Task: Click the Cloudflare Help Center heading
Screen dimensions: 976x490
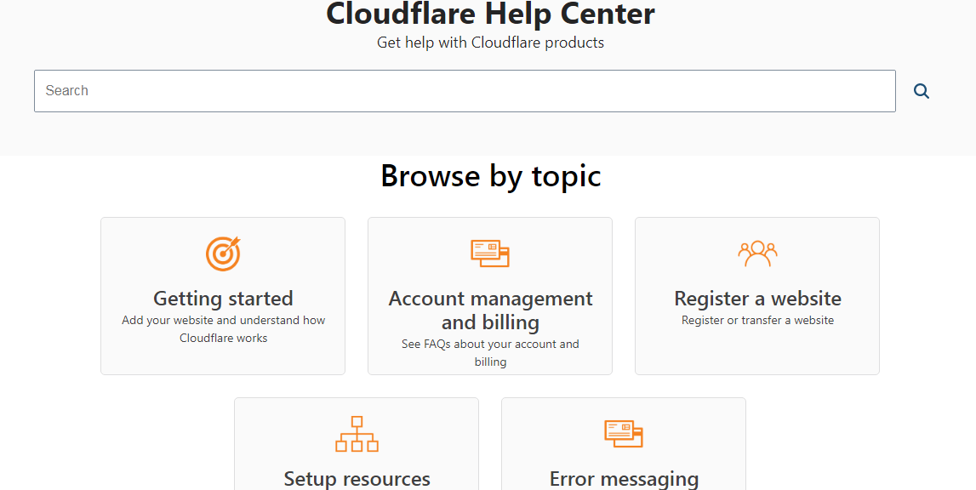Action: (490, 14)
